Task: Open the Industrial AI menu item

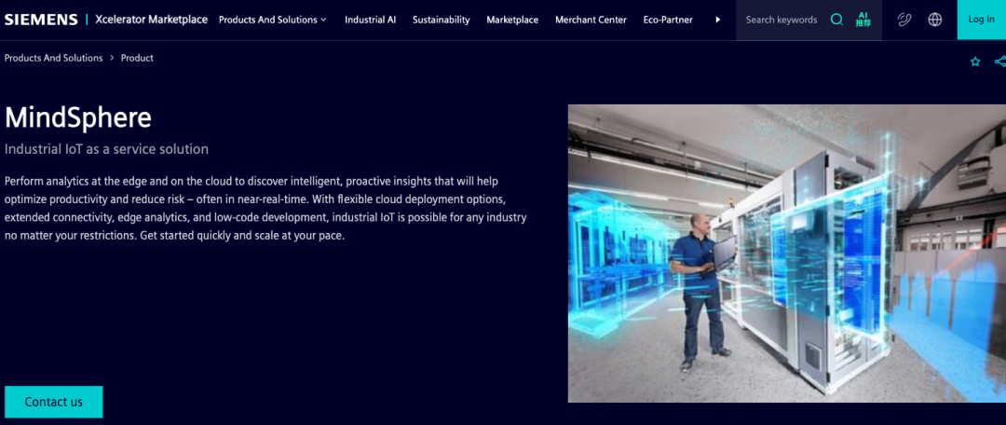Action: (370, 20)
